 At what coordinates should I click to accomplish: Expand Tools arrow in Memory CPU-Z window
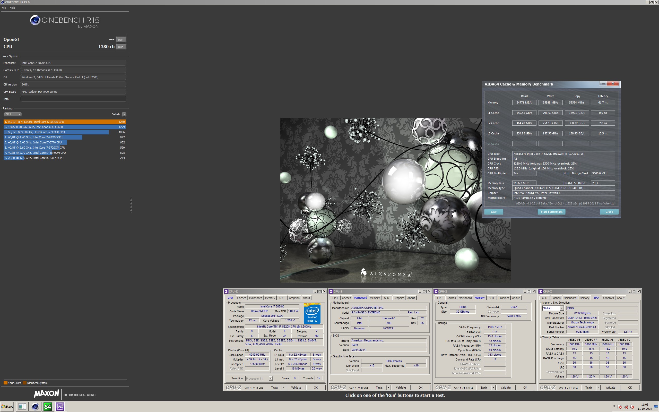(493, 388)
